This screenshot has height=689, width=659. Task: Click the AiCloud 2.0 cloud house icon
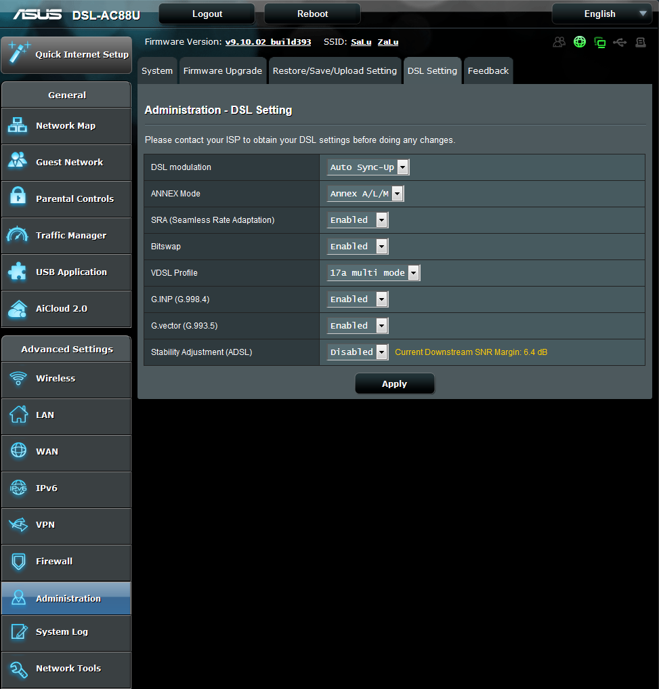[x=18, y=308]
